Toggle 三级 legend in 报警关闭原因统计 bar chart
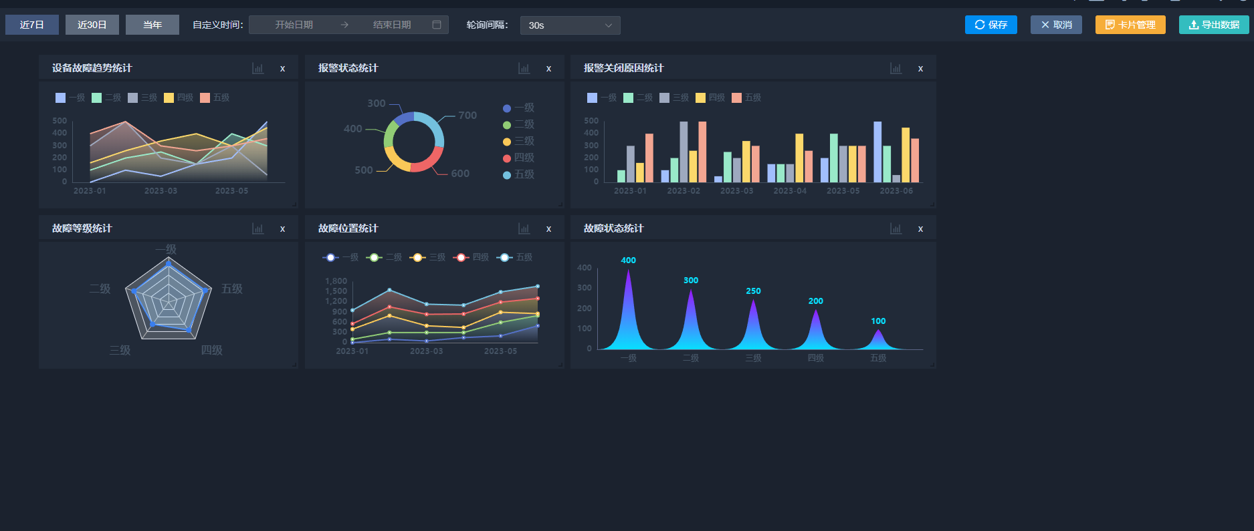The width and height of the screenshot is (1254, 531). (674, 98)
